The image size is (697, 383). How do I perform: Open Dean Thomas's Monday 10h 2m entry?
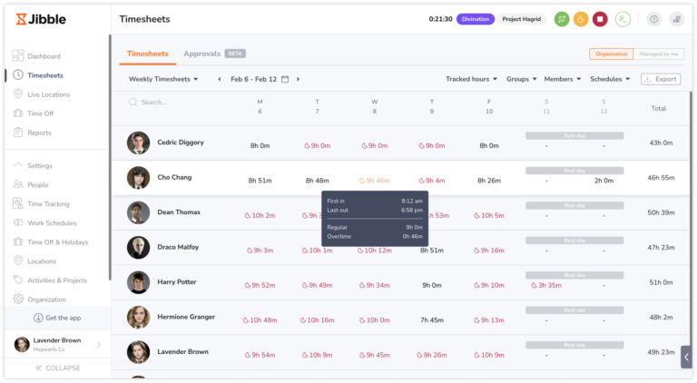[x=260, y=215]
